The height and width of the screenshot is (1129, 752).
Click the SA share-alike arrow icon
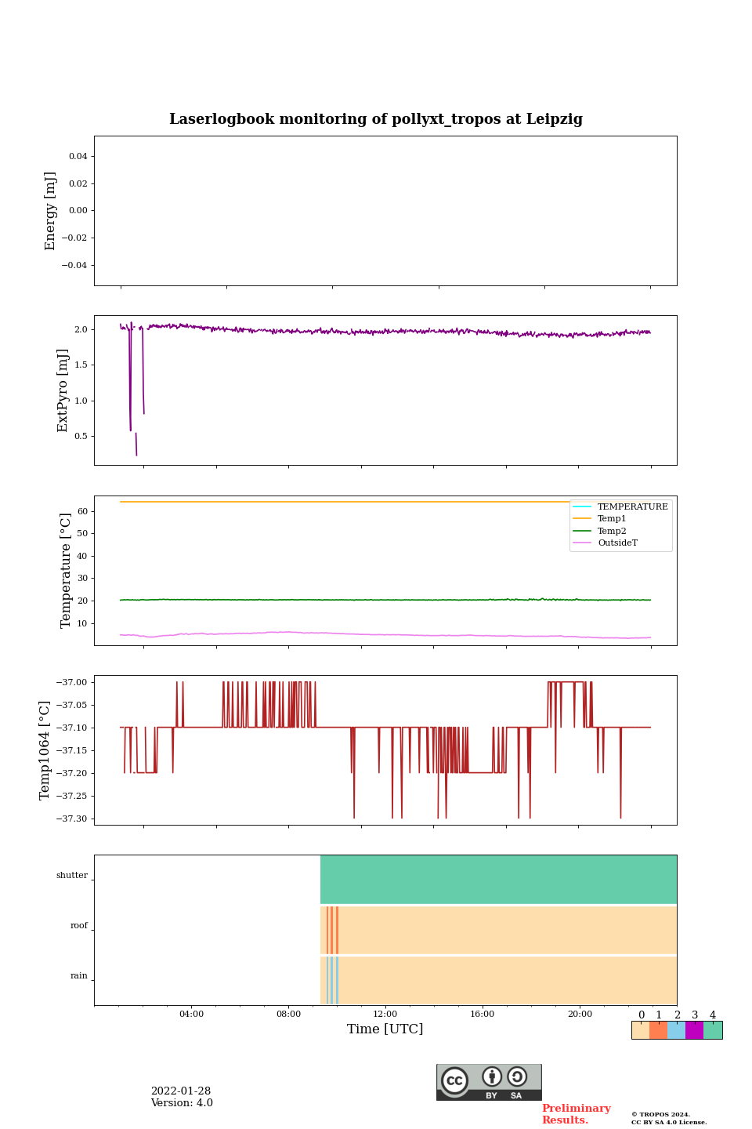coord(517,1076)
